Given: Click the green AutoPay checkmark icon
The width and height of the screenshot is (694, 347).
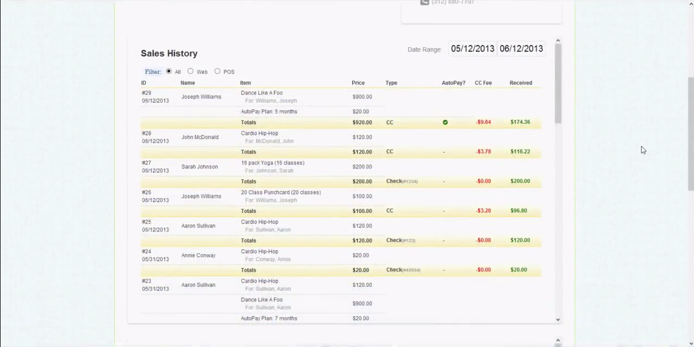Looking at the screenshot, I should tap(445, 122).
